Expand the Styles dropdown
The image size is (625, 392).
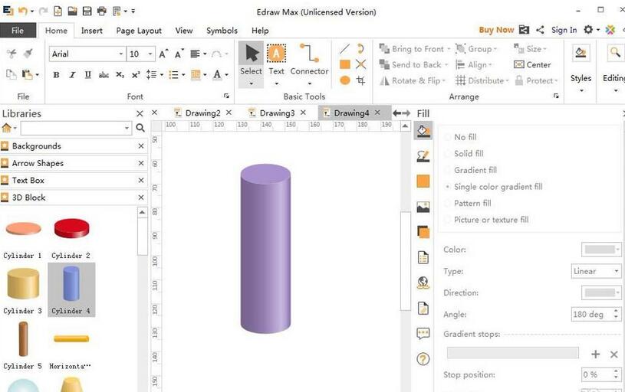pos(581,91)
